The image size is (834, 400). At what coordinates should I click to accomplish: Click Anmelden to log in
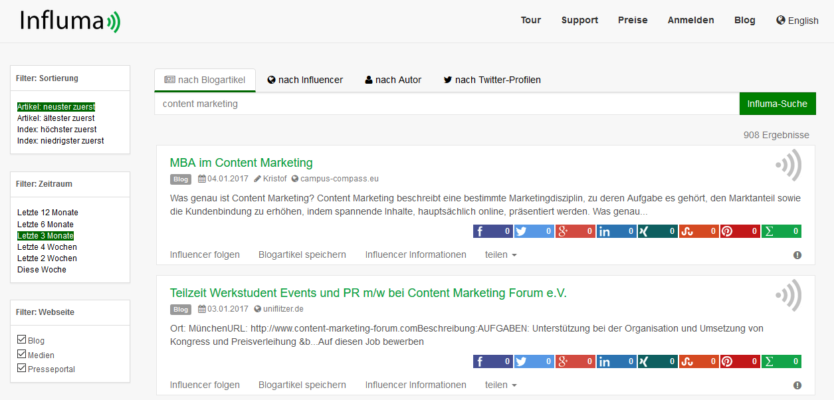(691, 20)
